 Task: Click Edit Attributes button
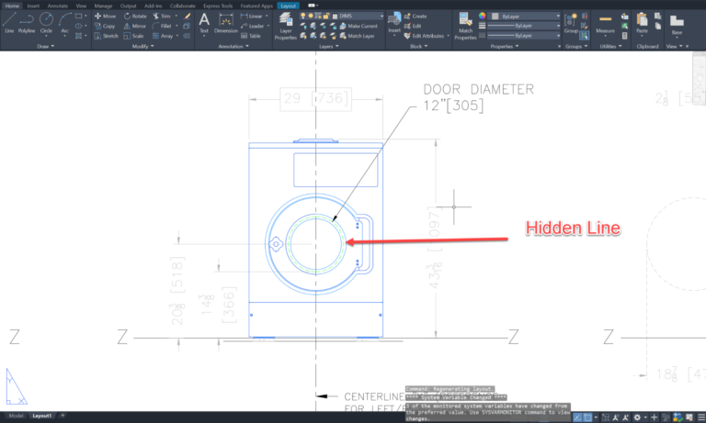pos(424,36)
